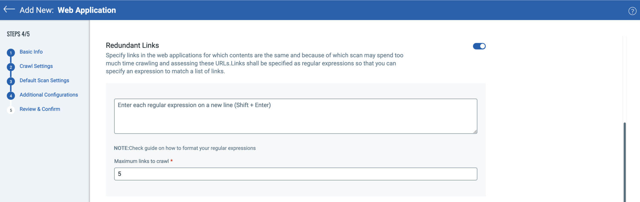Click the NOTE about regular expression formatting
Image resolution: width=640 pixels, height=202 pixels.
pos(185,148)
